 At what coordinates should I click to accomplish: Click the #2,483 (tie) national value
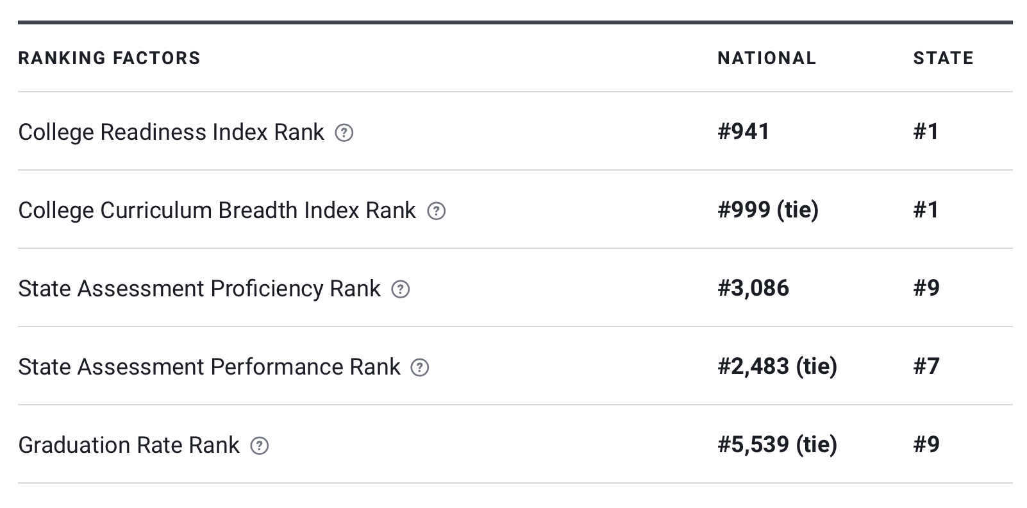pyautogui.click(x=777, y=366)
